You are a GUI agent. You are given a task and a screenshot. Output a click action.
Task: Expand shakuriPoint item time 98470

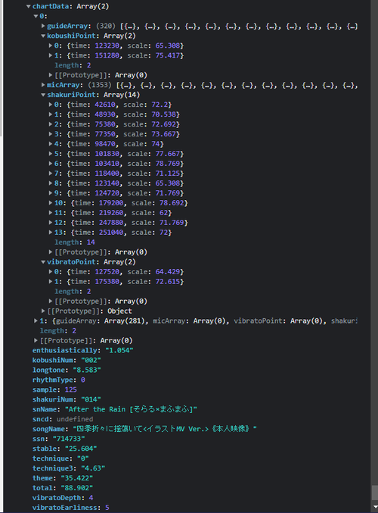pyautogui.click(x=51, y=144)
